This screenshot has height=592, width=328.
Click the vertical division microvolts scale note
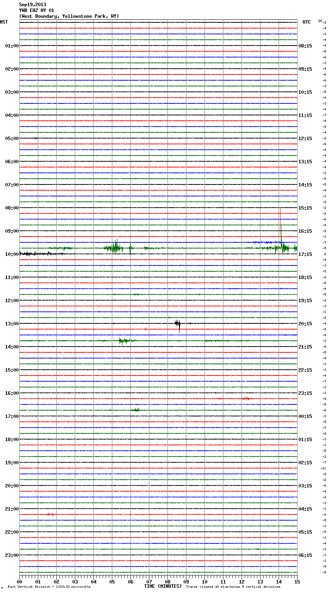tap(49, 587)
